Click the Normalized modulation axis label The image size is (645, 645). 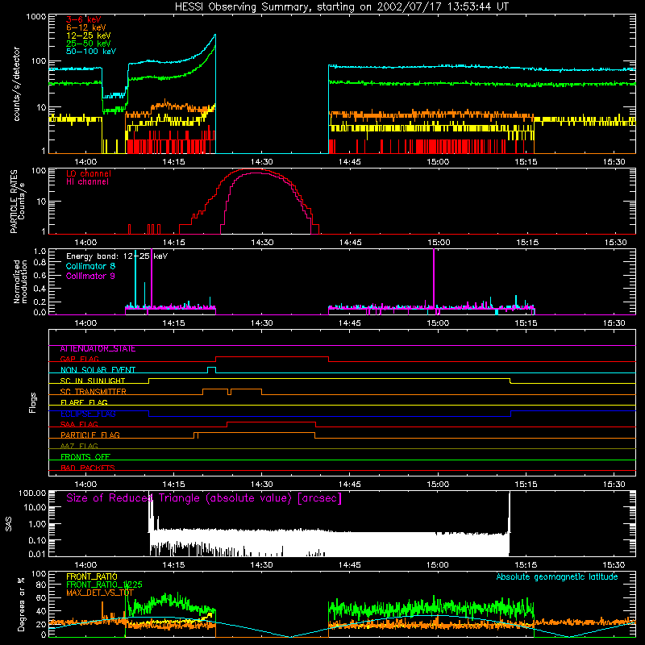[20, 281]
